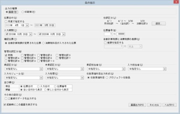Open the 承認担当者 dropdown
The image size is (180, 114).
[106, 69]
